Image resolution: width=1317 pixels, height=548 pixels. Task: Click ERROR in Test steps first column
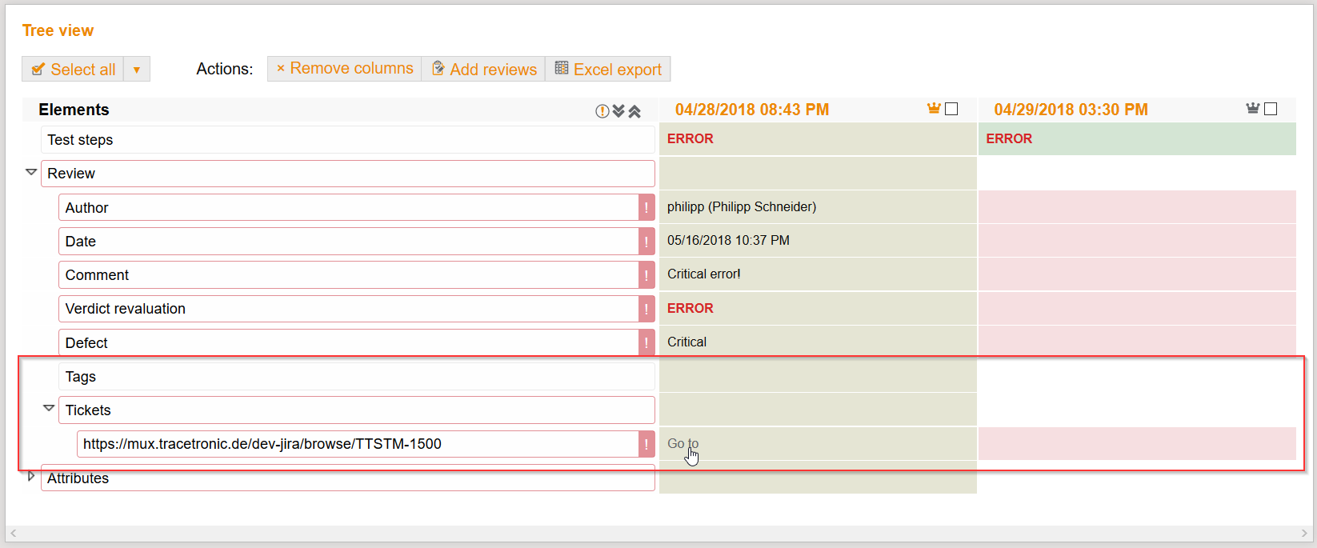click(690, 138)
